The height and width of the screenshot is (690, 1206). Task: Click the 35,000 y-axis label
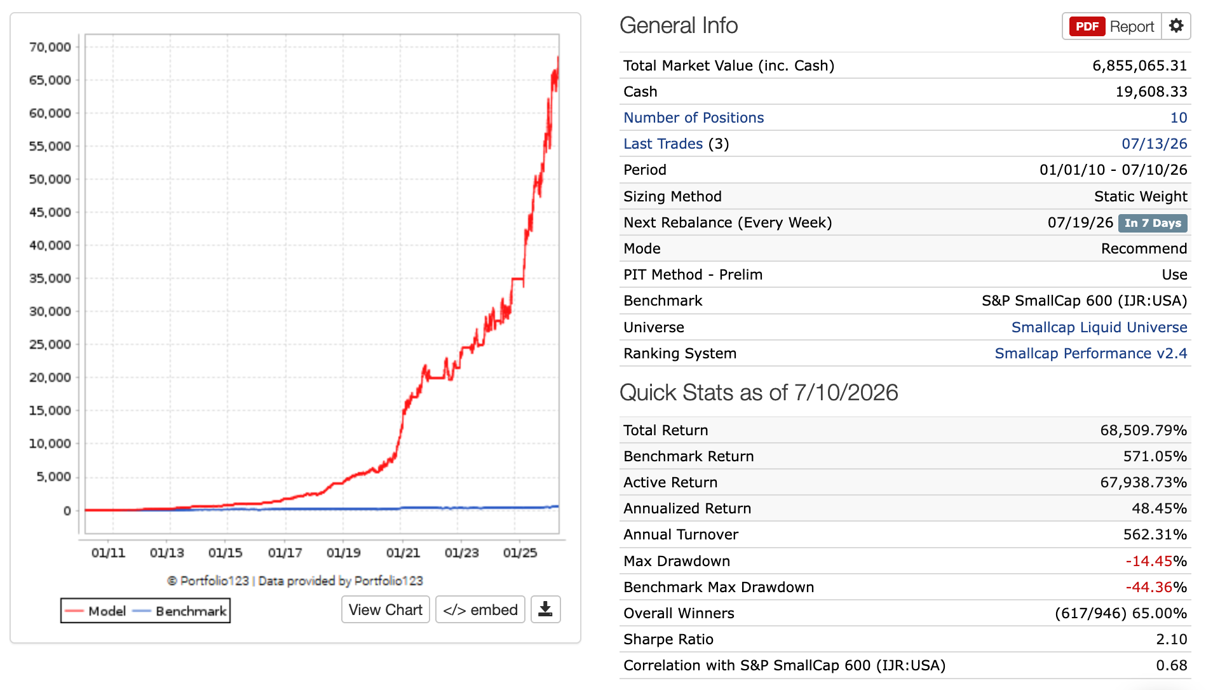(50, 278)
